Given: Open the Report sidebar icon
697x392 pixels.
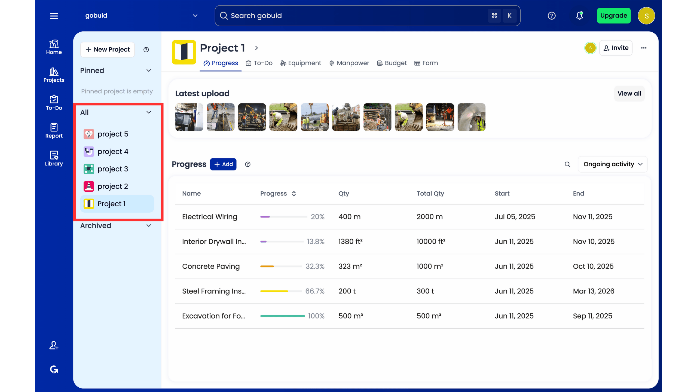Looking at the screenshot, I should [54, 131].
